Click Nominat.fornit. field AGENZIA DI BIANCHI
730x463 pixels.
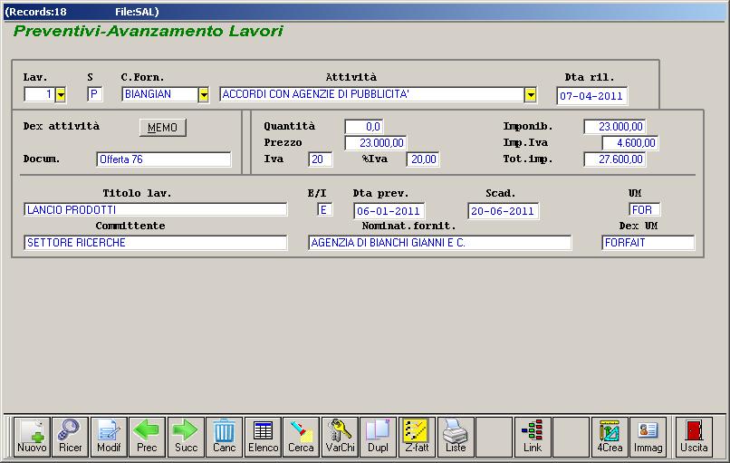tap(439, 243)
